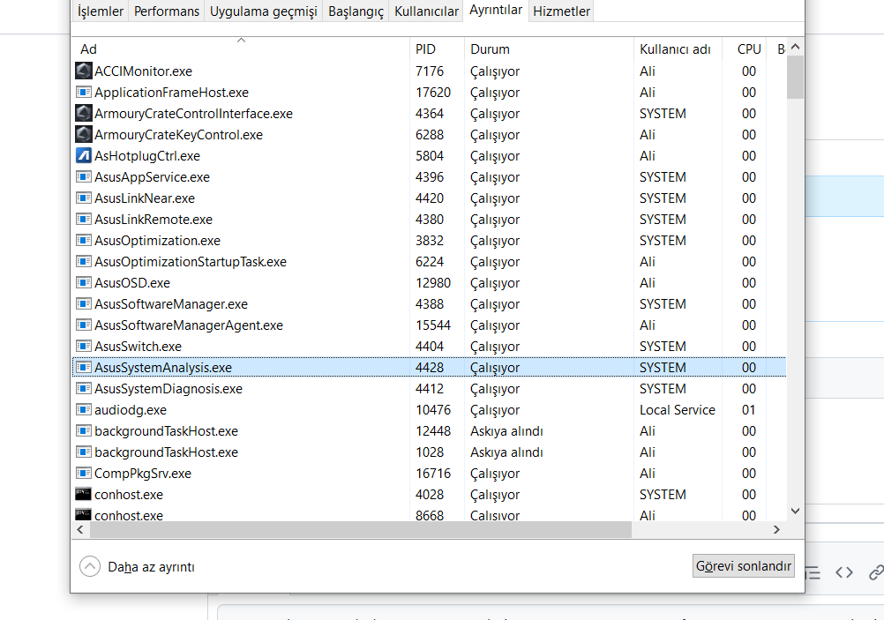This screenshot has height=620, width=884.
Task: Click the Görevi sonlandır button
Action: pos(743,565)
